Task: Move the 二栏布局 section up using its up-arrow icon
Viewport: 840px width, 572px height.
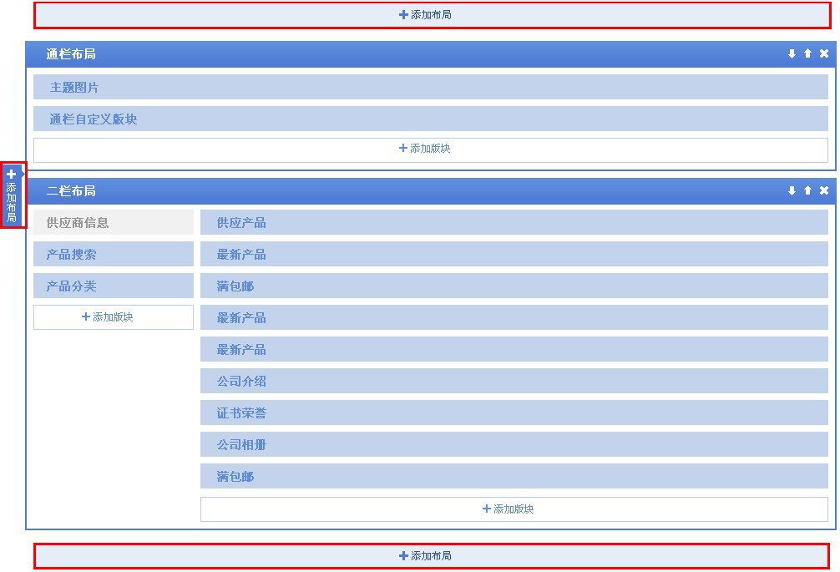Action: [807, 190]
